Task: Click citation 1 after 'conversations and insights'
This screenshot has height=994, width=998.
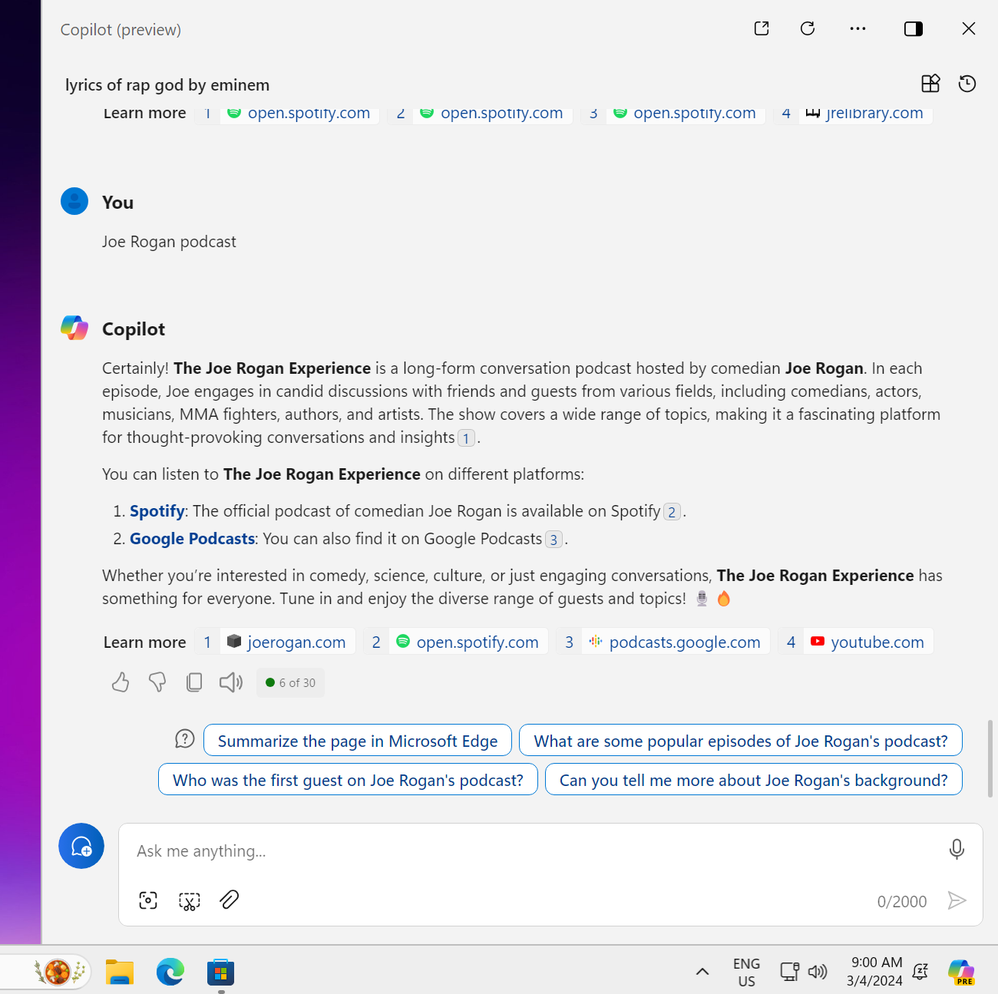Action: (467, 438)
